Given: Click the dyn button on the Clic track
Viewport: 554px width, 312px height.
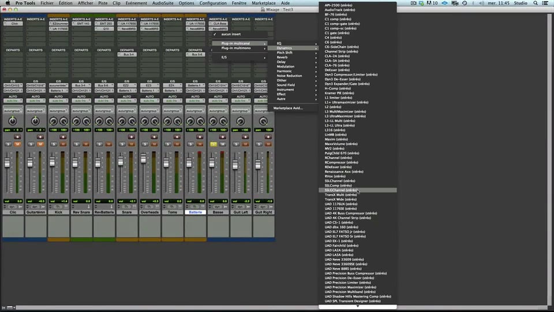Looking at the screenshot, I should click(12, 207).
